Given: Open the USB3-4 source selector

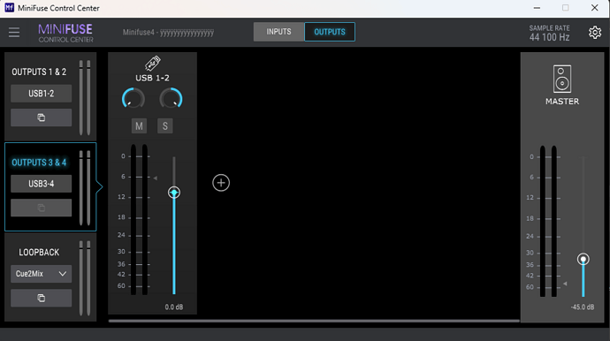Looking at the screenshot, I should (41, 184).
